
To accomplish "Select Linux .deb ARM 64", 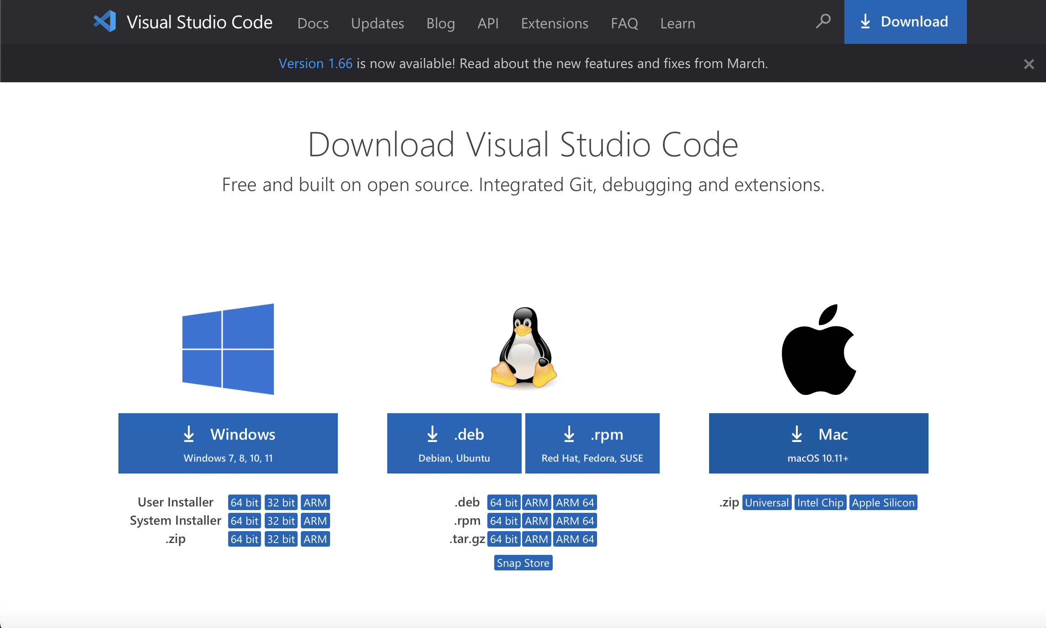I will coord(575,502).
